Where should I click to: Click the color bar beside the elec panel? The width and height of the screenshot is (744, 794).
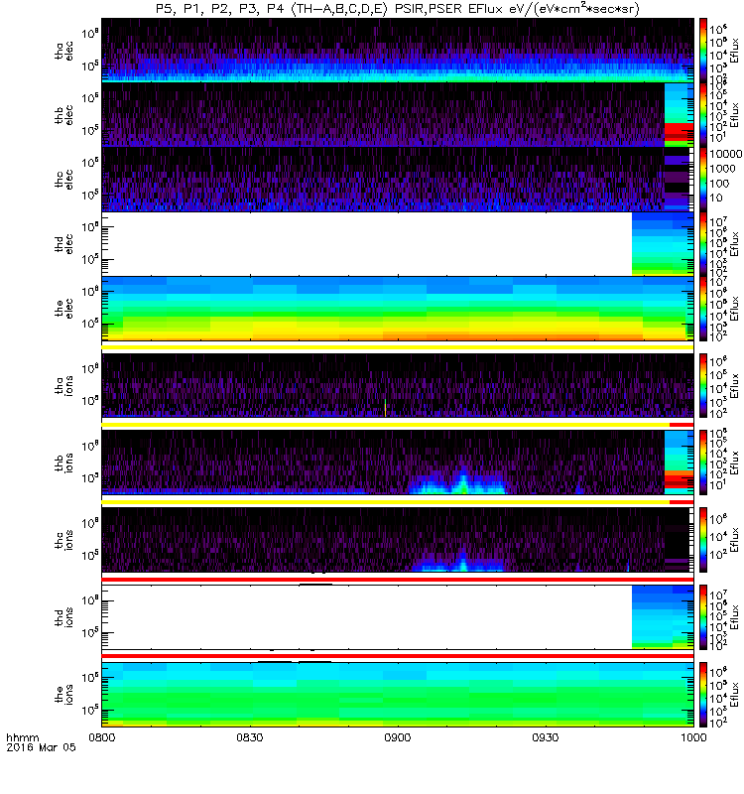(703, 309)
